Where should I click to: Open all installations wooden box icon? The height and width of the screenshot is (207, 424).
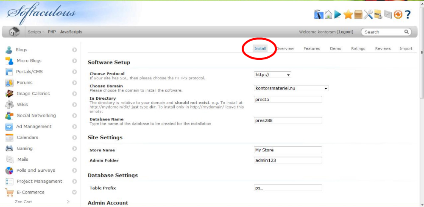coord(358,14)
